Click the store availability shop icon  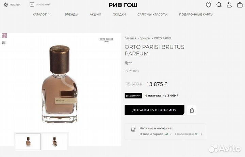(x=133, y=129)
